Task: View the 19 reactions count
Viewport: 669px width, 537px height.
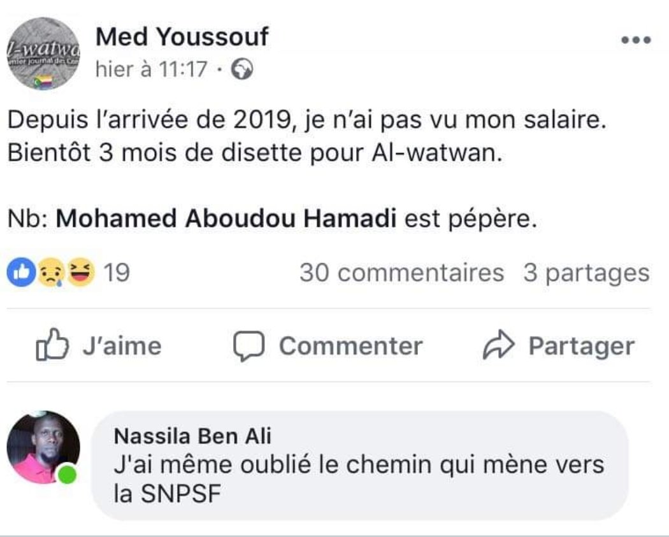Action: [117, 273]
